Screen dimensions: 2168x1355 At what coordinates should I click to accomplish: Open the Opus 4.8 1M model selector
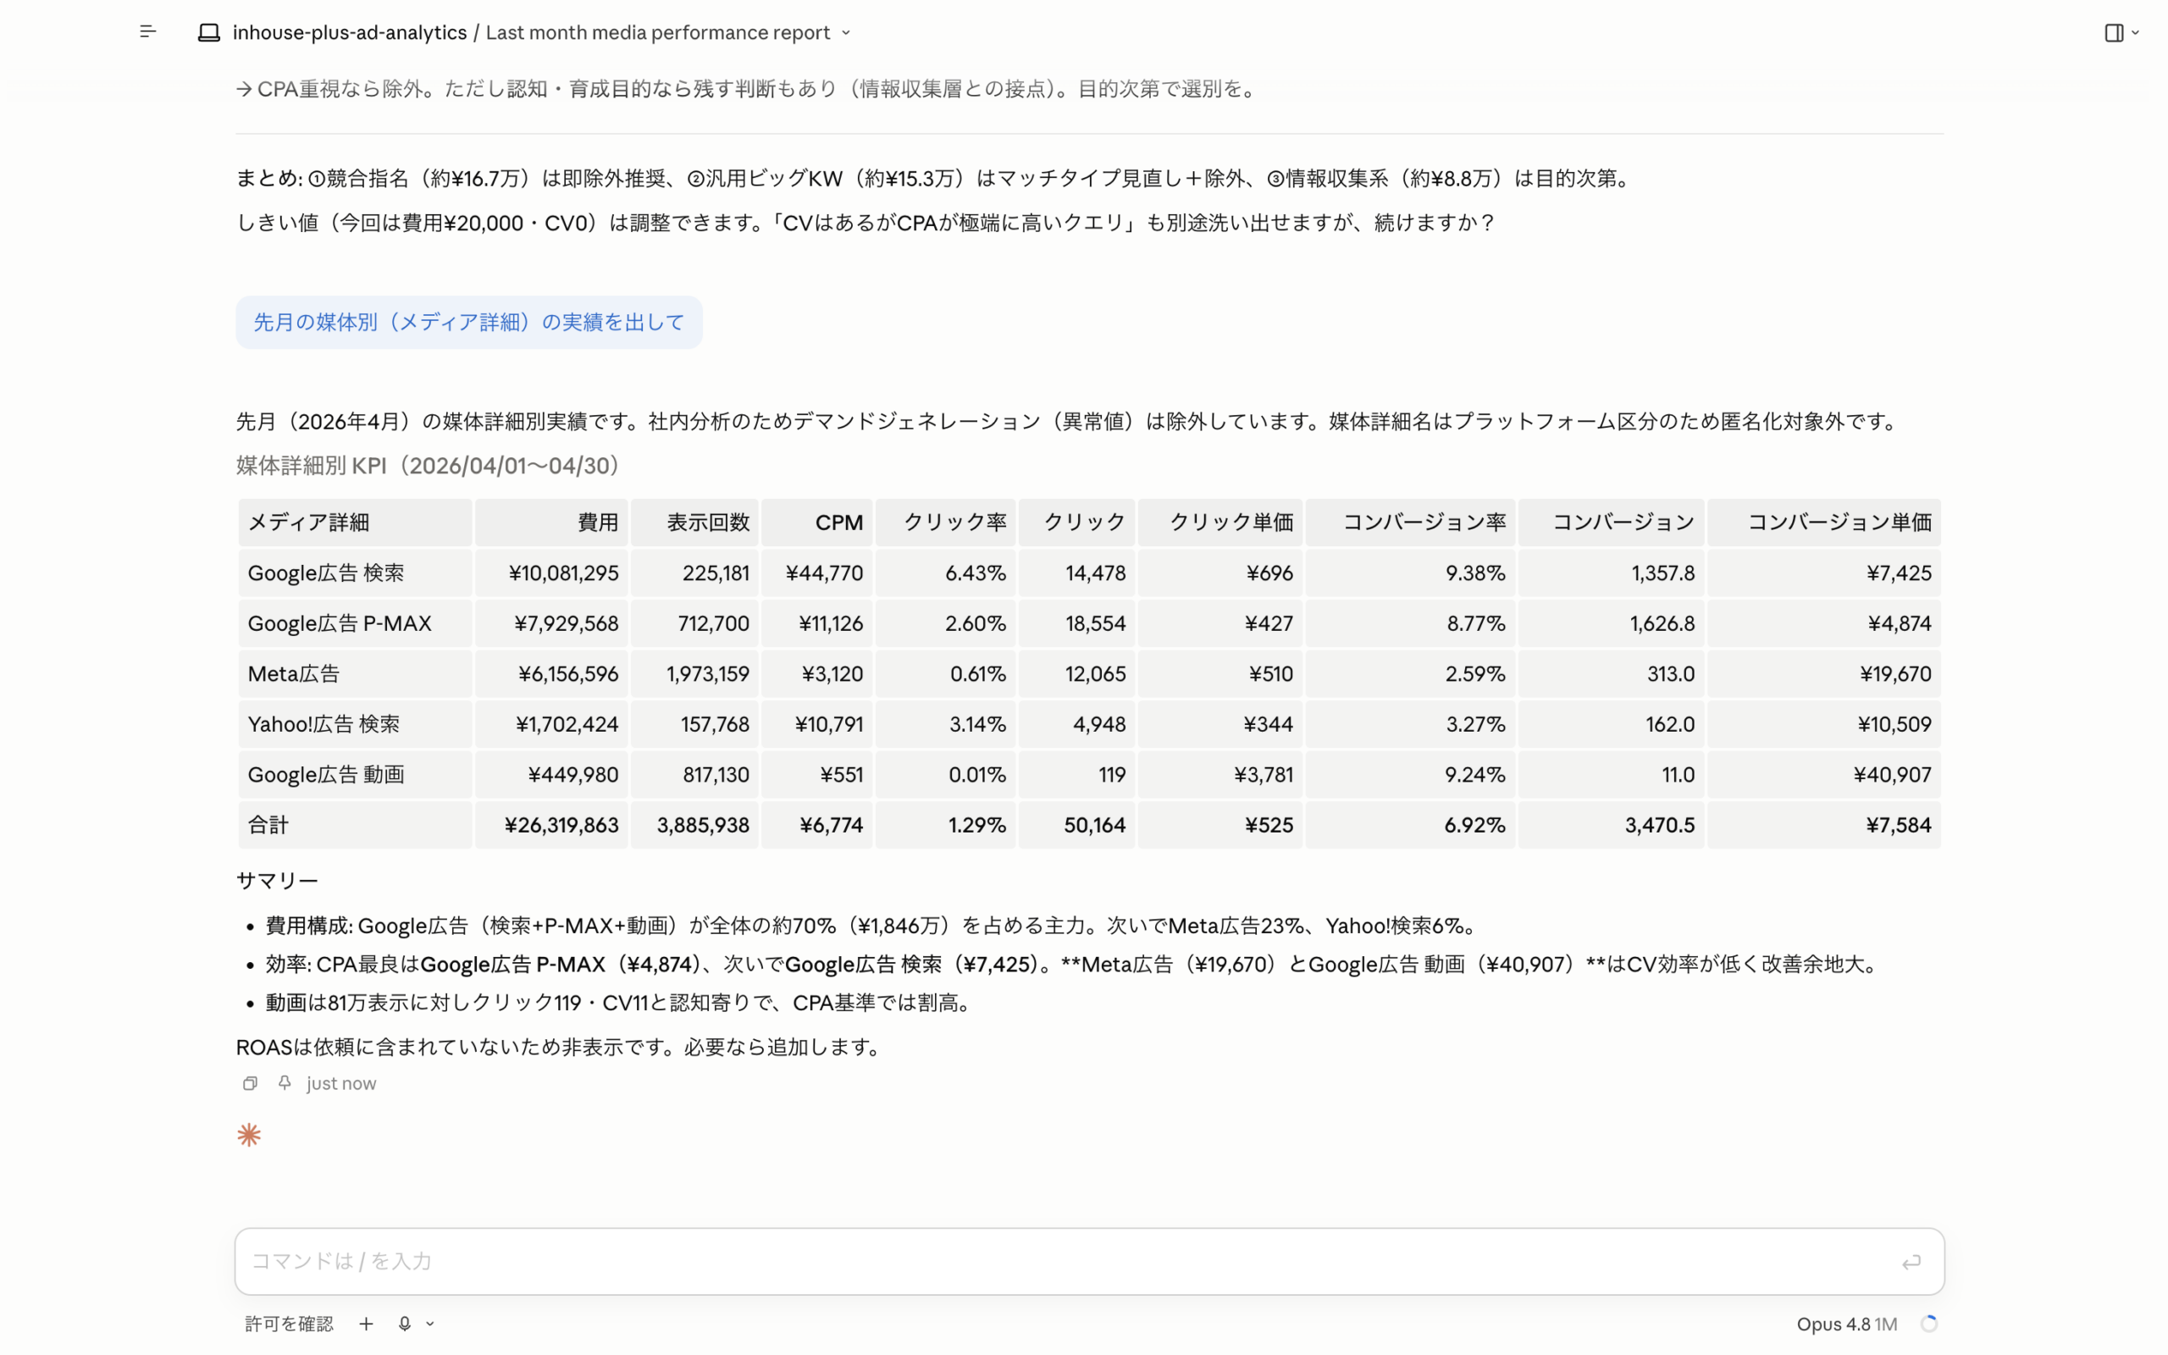[1846, 1324]
